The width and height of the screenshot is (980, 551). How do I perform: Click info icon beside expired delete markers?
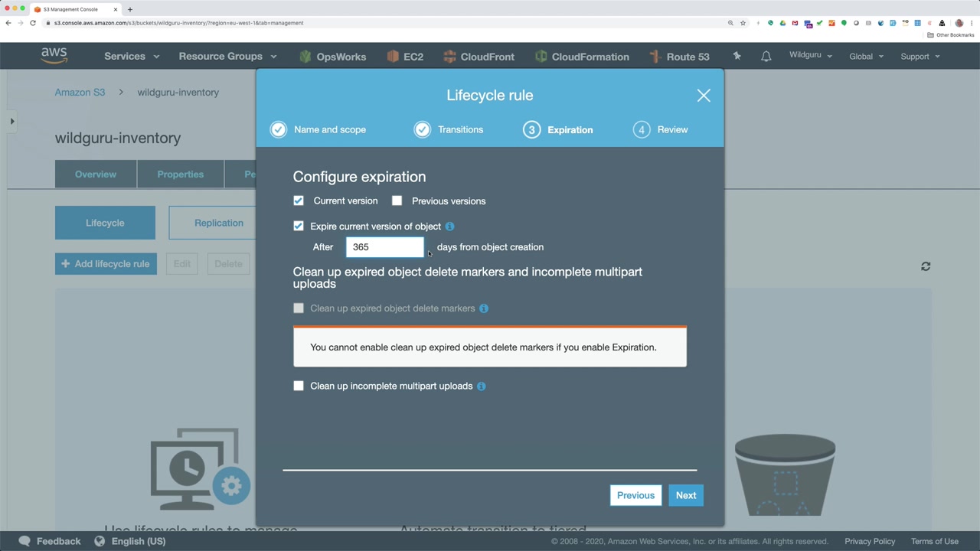click(484, 308)
